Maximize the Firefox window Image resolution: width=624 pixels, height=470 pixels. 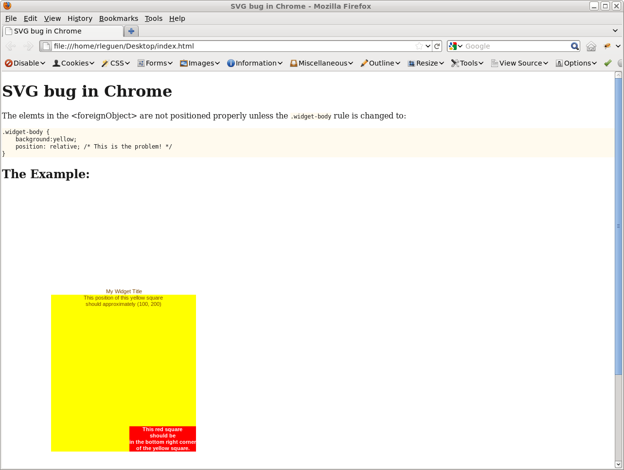coord(605,6)
